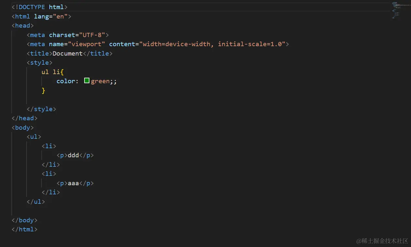Viewport: 411px width, 247px height.
Task: Click the closing </html> tag
Action: click(x=24, y=229)
